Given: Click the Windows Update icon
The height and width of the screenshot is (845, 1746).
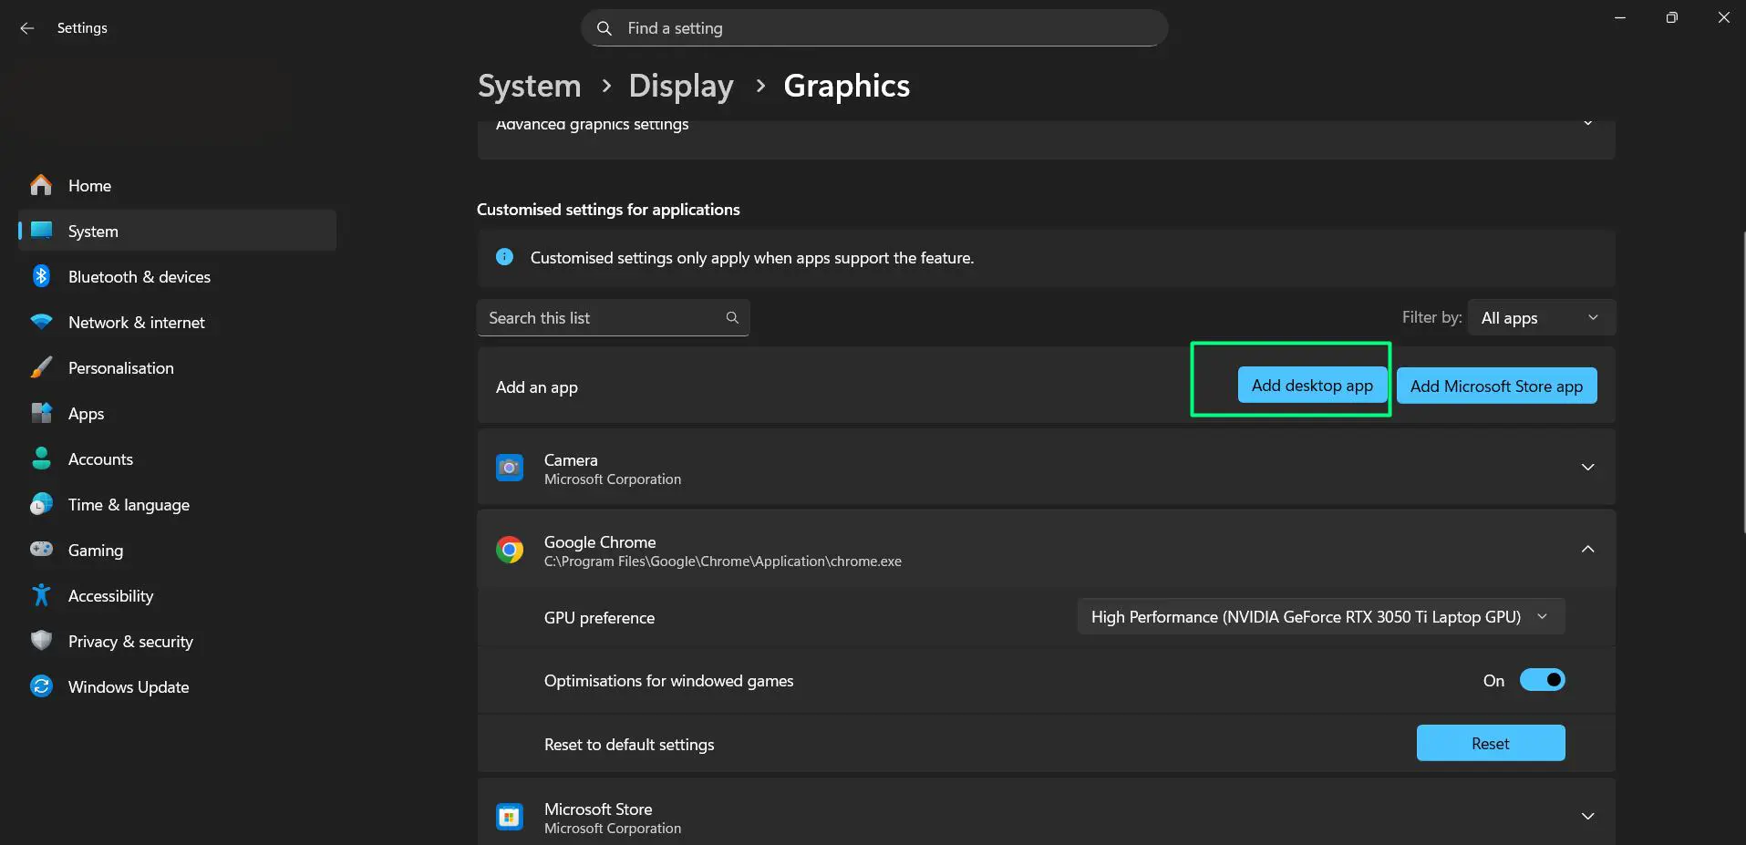Looking at the screenshot, I should (41, 686).
